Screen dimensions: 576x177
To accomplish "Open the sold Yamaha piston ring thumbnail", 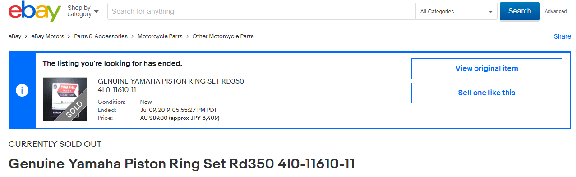I will [x=65, y=99].
